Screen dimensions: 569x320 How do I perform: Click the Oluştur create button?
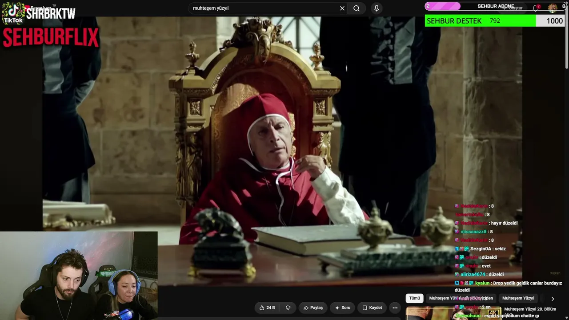click(x=514, y=8)
